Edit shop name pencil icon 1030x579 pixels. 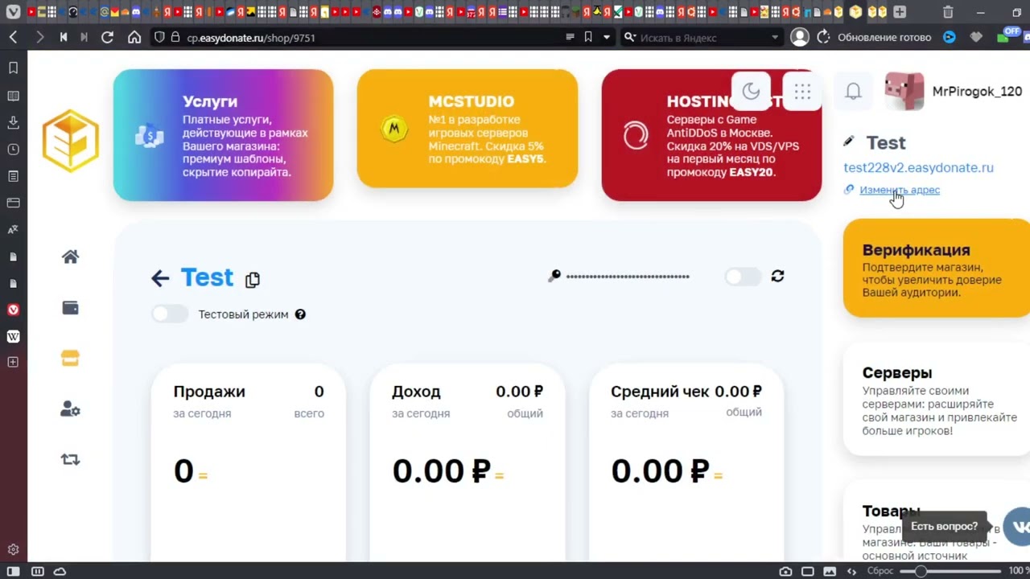(848, 142)
